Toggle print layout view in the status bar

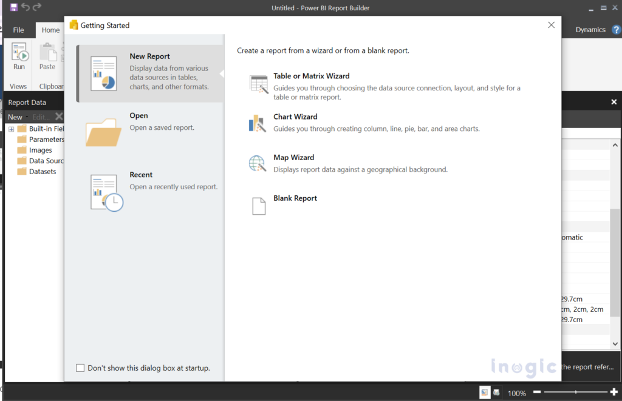point(484,392)
